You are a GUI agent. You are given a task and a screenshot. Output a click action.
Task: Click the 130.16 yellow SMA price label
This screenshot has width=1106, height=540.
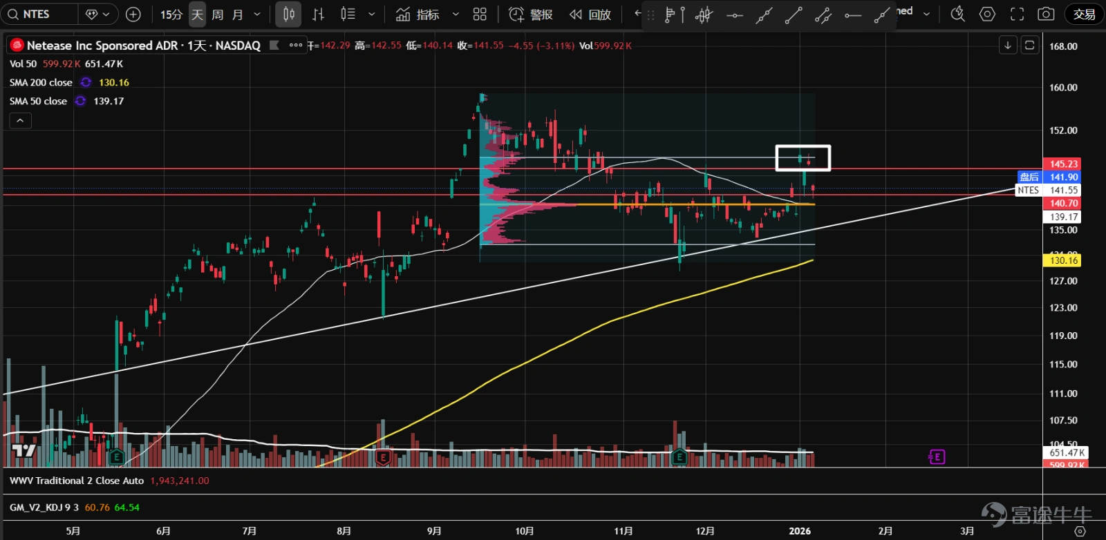coord(1063,260)
